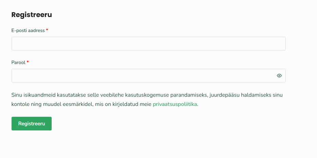
Task: Open the privaatsuspoliitika link
Action: pyautogui.click(x=175, y=104)
